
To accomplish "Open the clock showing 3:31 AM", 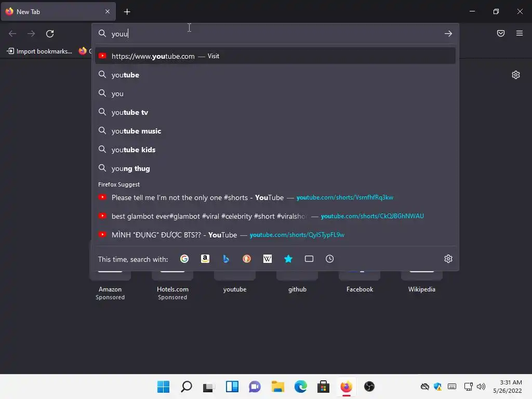I will click(x=507, y=387).
